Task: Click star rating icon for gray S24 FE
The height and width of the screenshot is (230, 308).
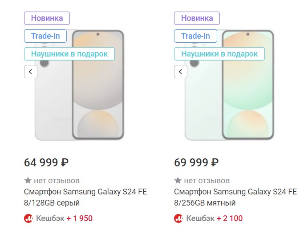Action: point(28,181)
